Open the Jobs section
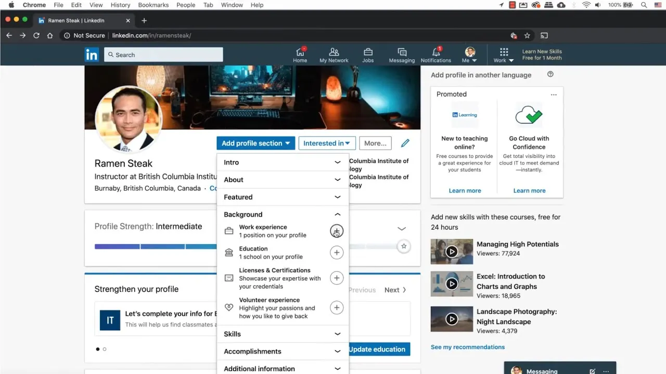 (x=368, y=55)
